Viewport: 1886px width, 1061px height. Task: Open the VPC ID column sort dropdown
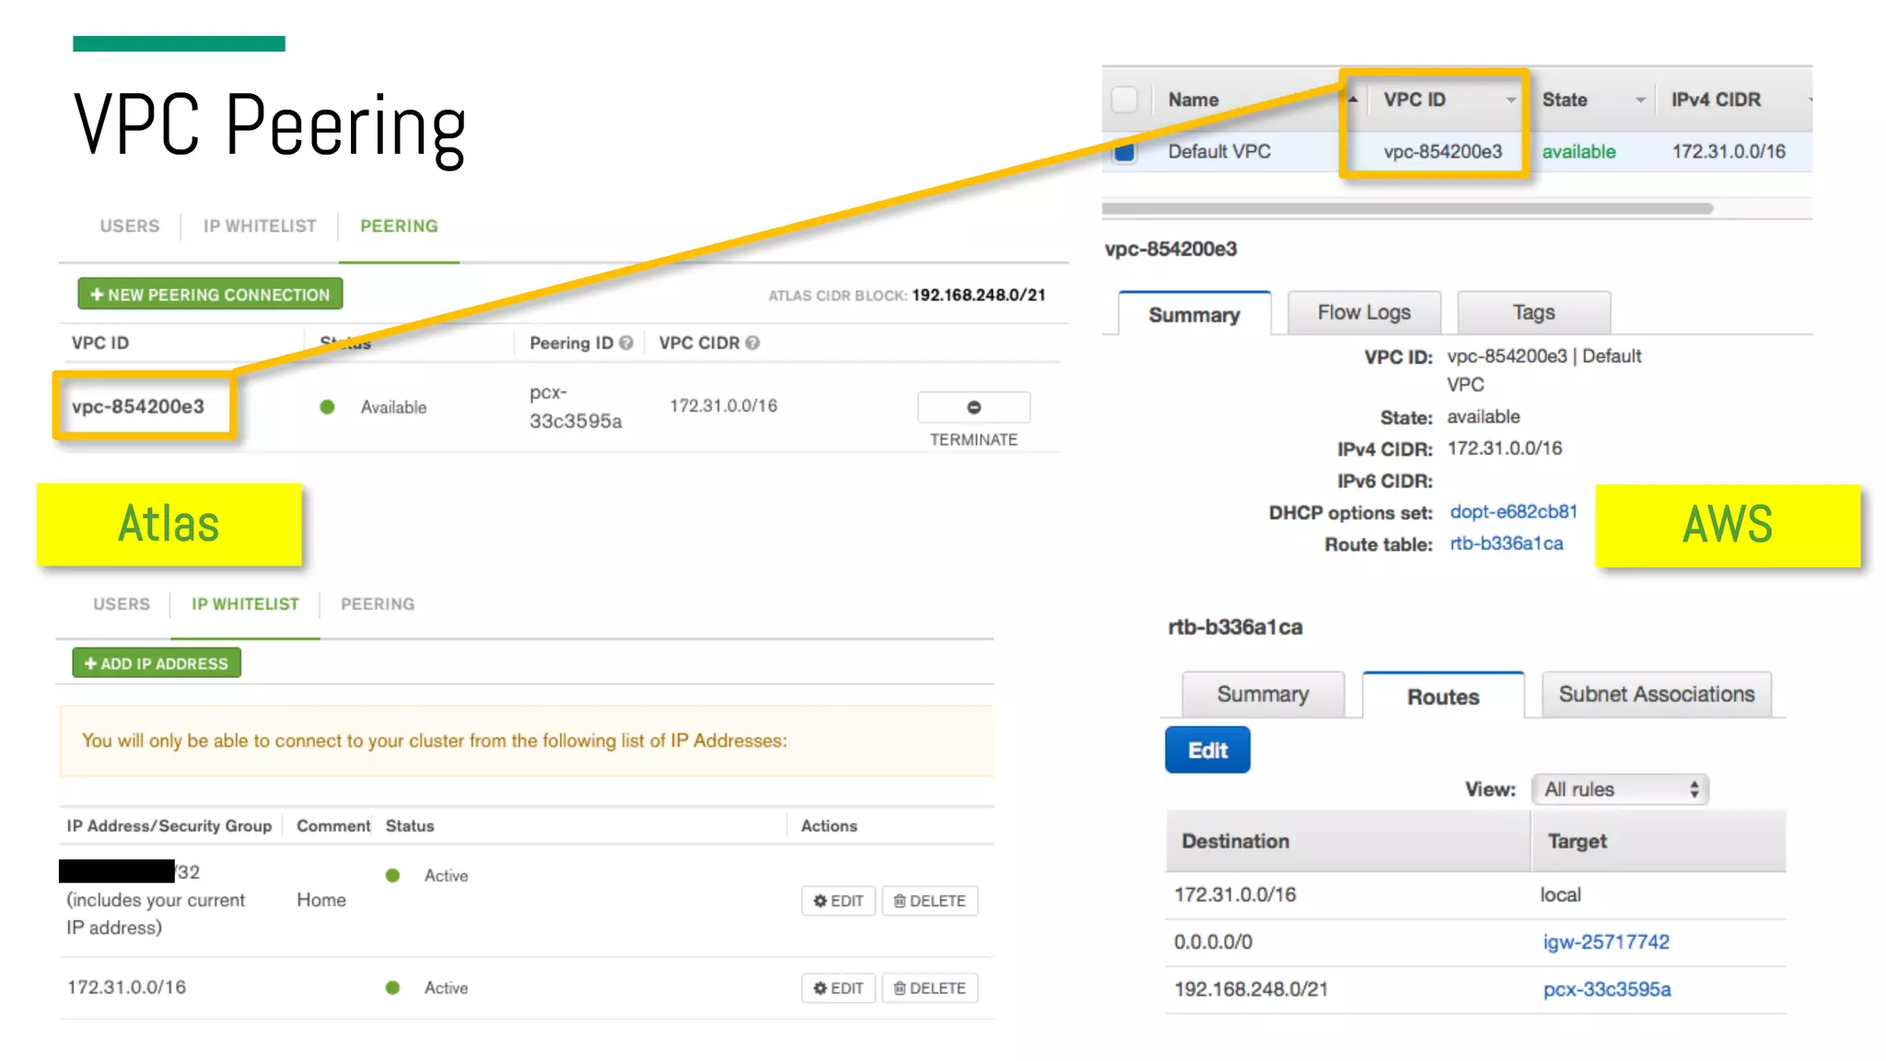(1510, 99)
